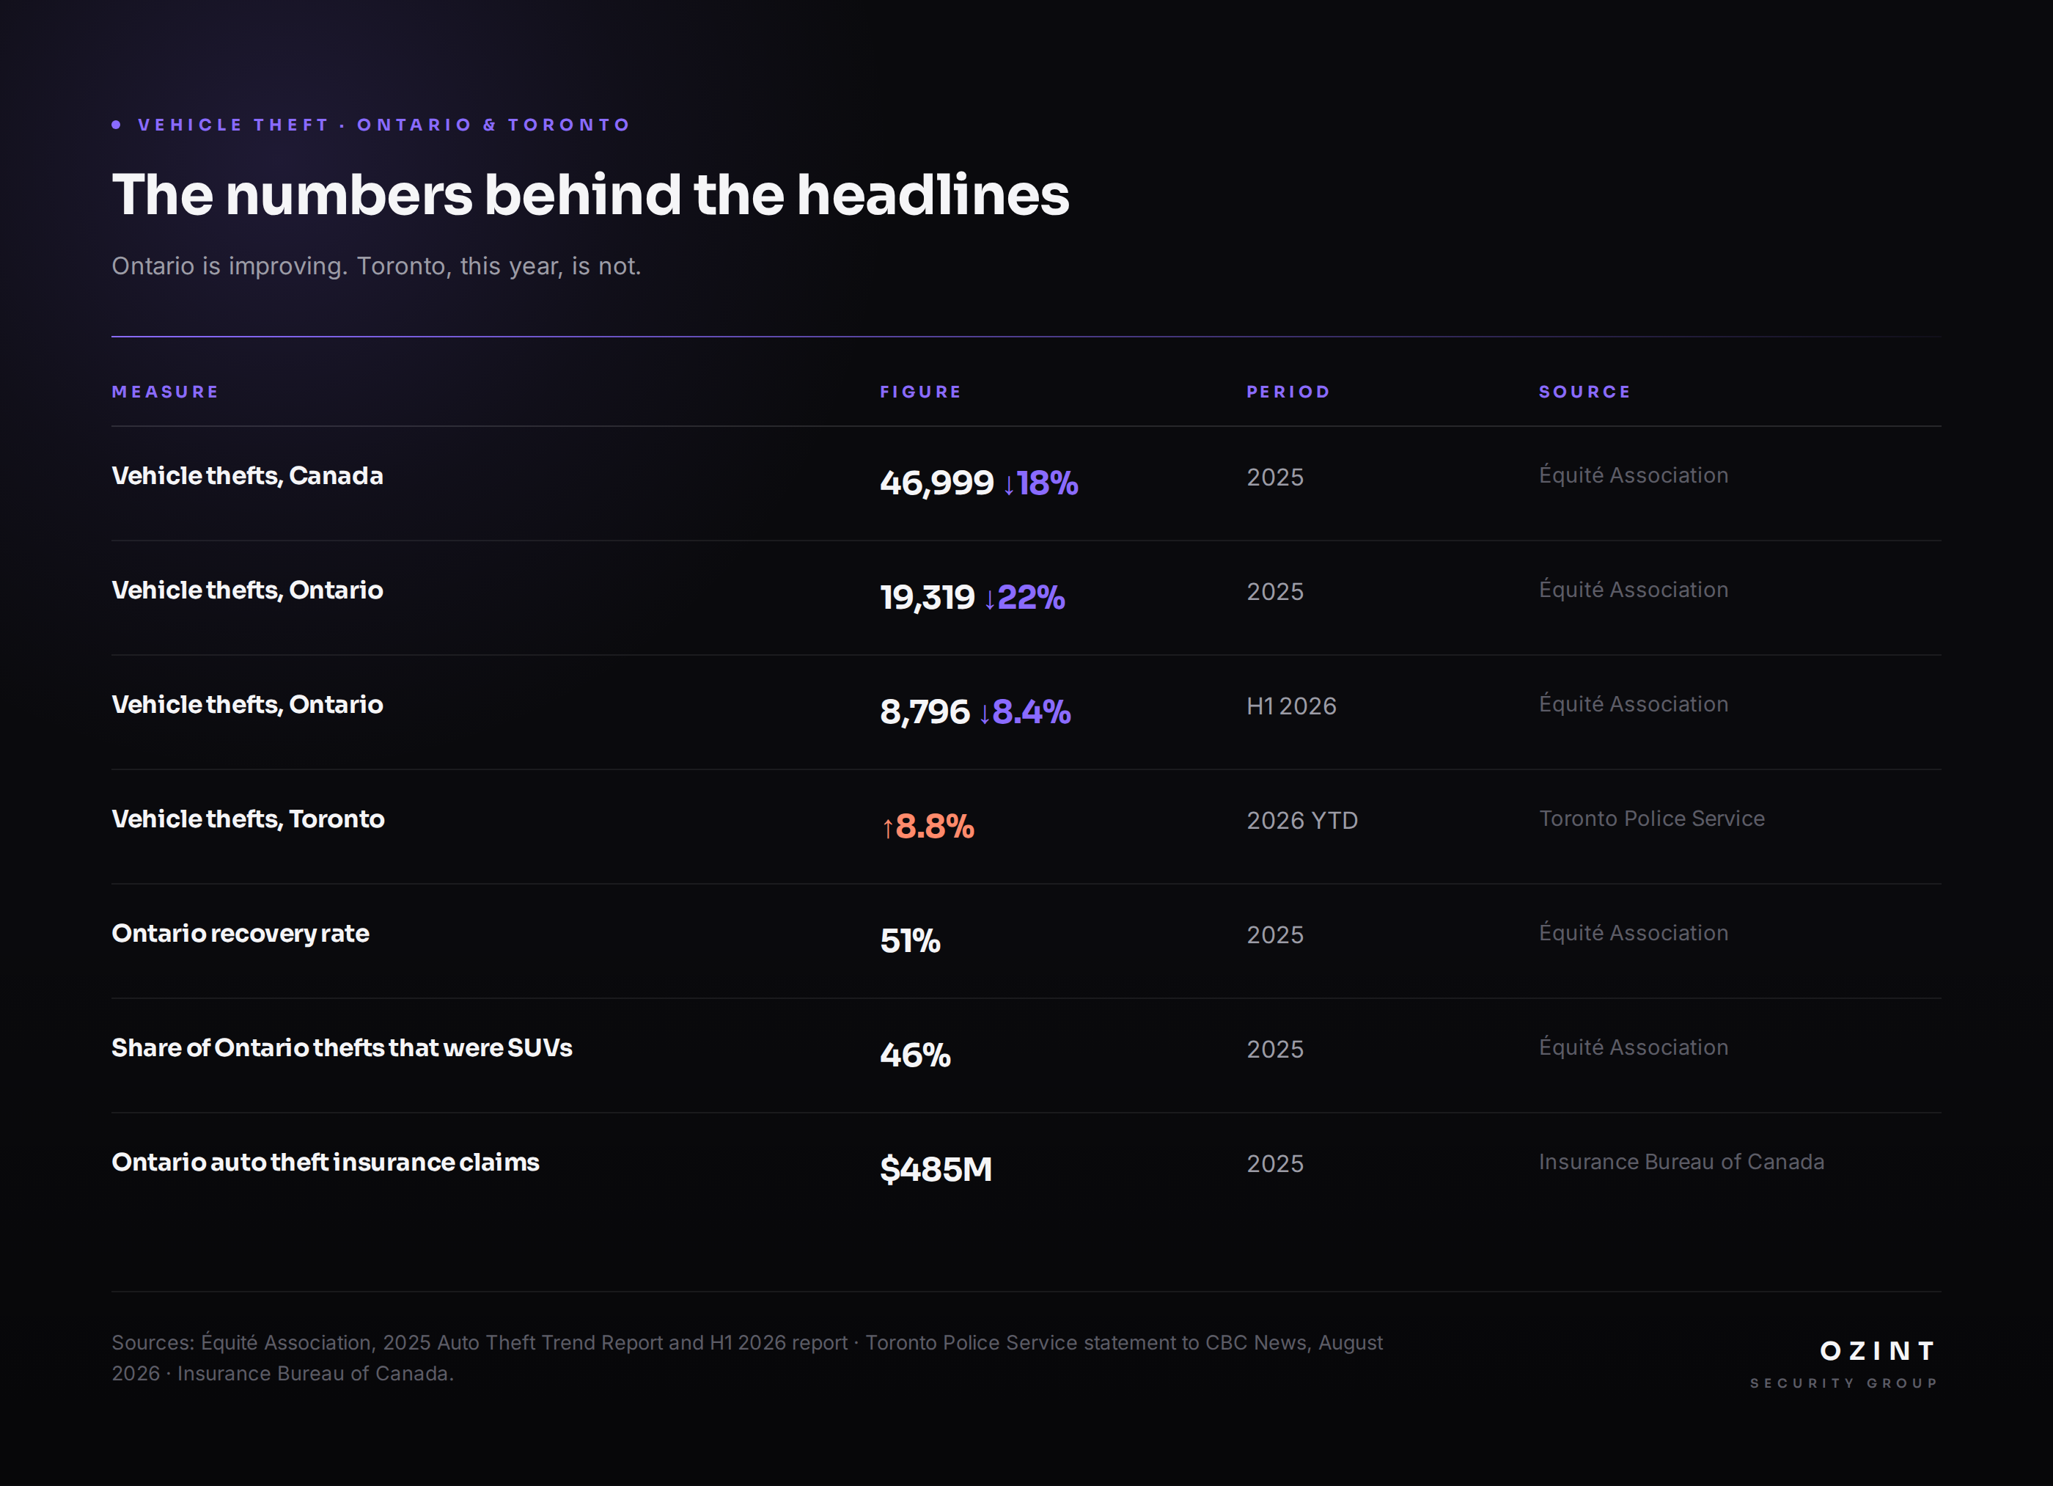Click the Toronto Police Service source cell
2053x1486 pixels.
pyautogui.click(x=1652, y=819)
